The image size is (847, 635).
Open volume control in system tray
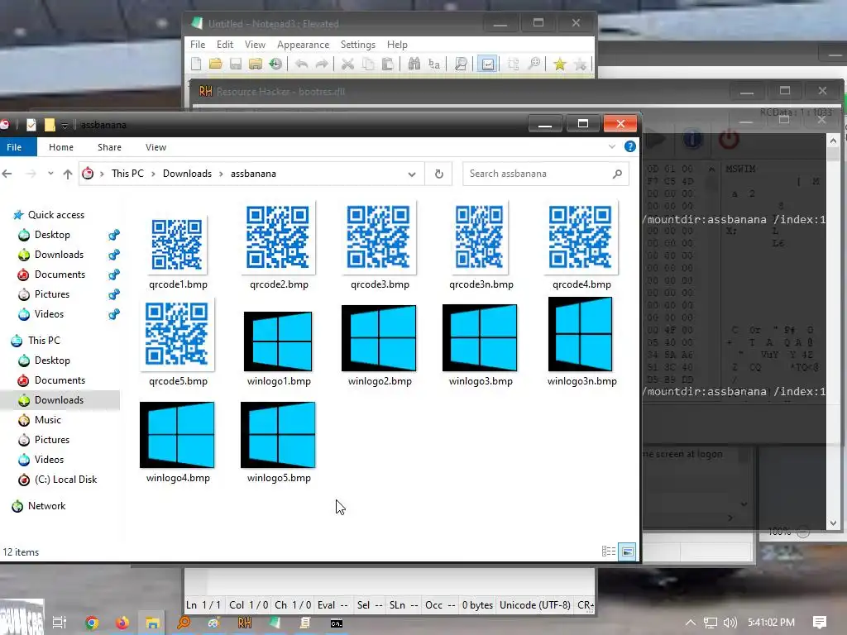(x=730, y=623)
